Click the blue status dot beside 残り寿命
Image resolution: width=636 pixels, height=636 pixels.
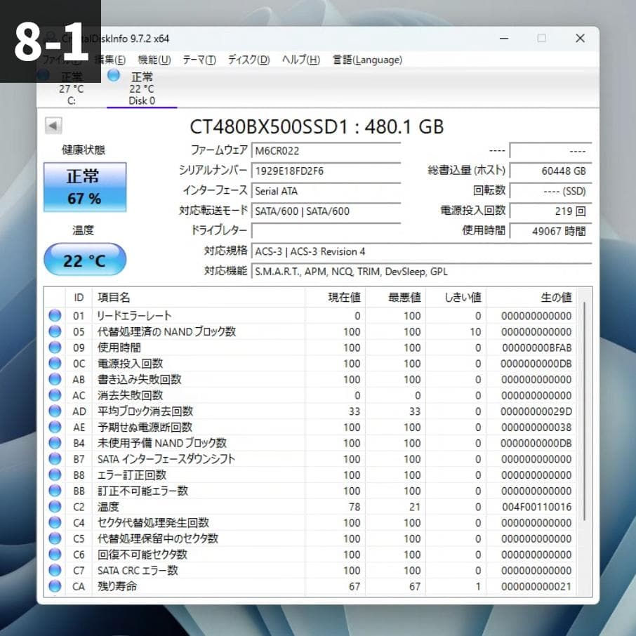[55, 586]
